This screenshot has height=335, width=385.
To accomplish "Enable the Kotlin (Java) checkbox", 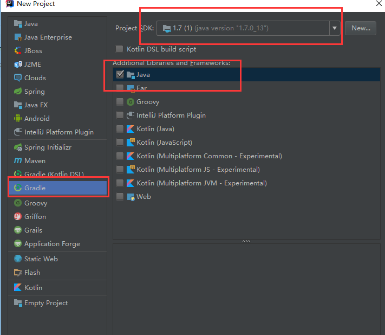I will click(x=120, y=128).
